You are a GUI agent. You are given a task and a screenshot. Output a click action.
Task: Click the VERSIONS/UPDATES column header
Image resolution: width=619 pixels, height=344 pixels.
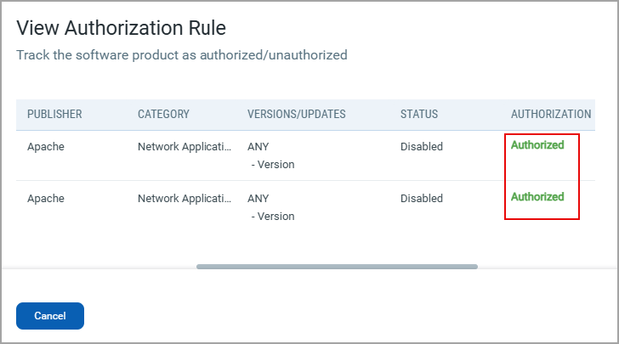[x=297, y=114]
